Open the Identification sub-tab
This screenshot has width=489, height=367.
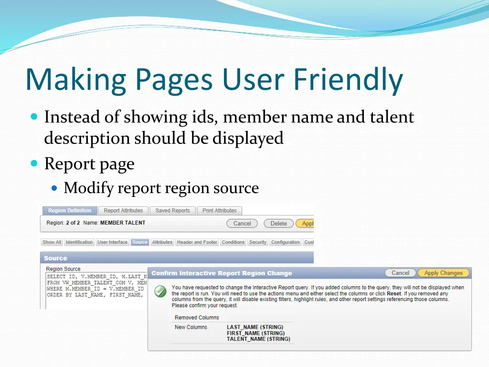(x=79, y=242)
